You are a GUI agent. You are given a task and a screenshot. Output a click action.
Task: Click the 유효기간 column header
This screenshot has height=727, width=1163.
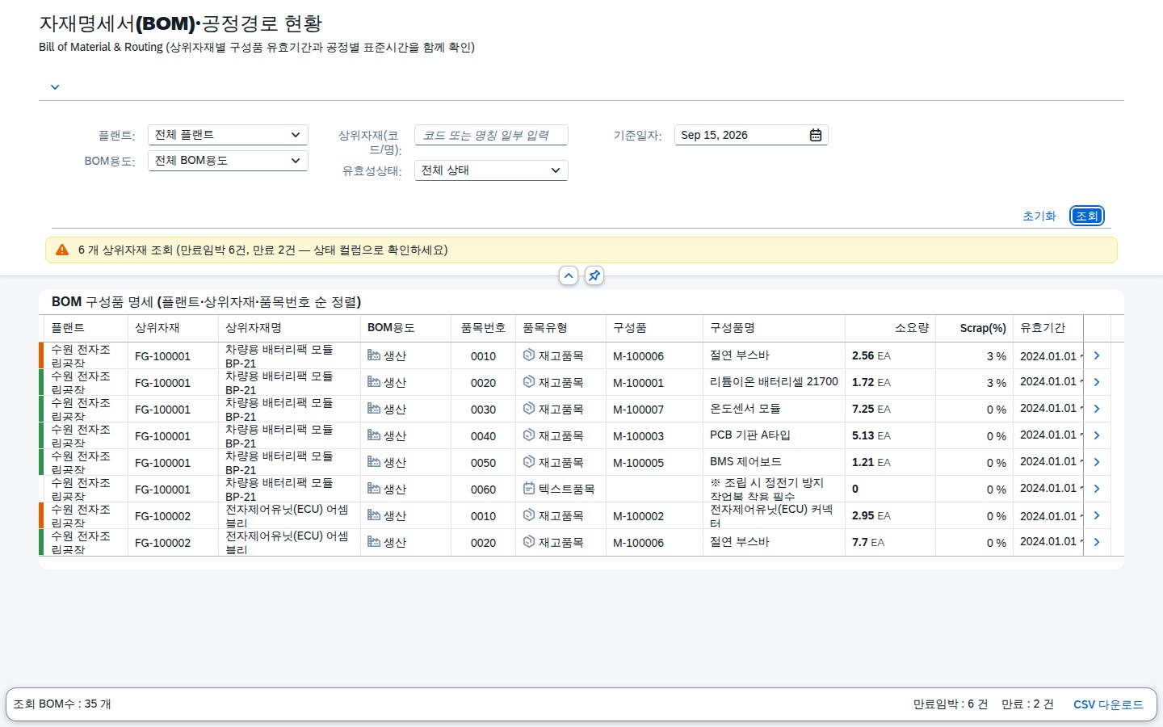1048,328
